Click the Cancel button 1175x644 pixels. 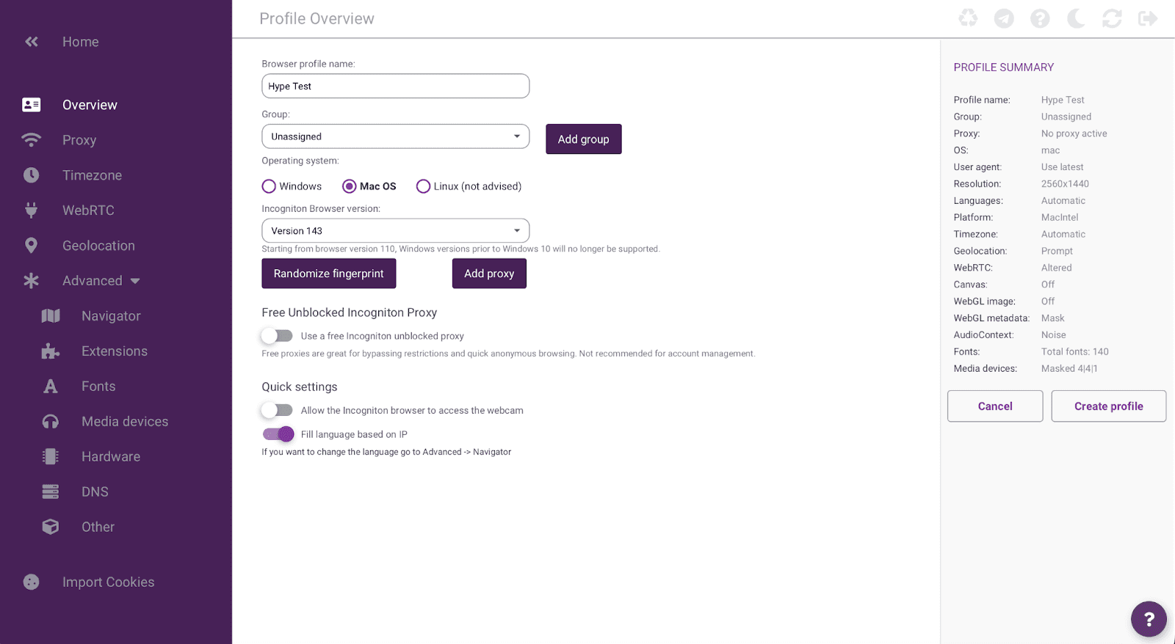(995, 406)
